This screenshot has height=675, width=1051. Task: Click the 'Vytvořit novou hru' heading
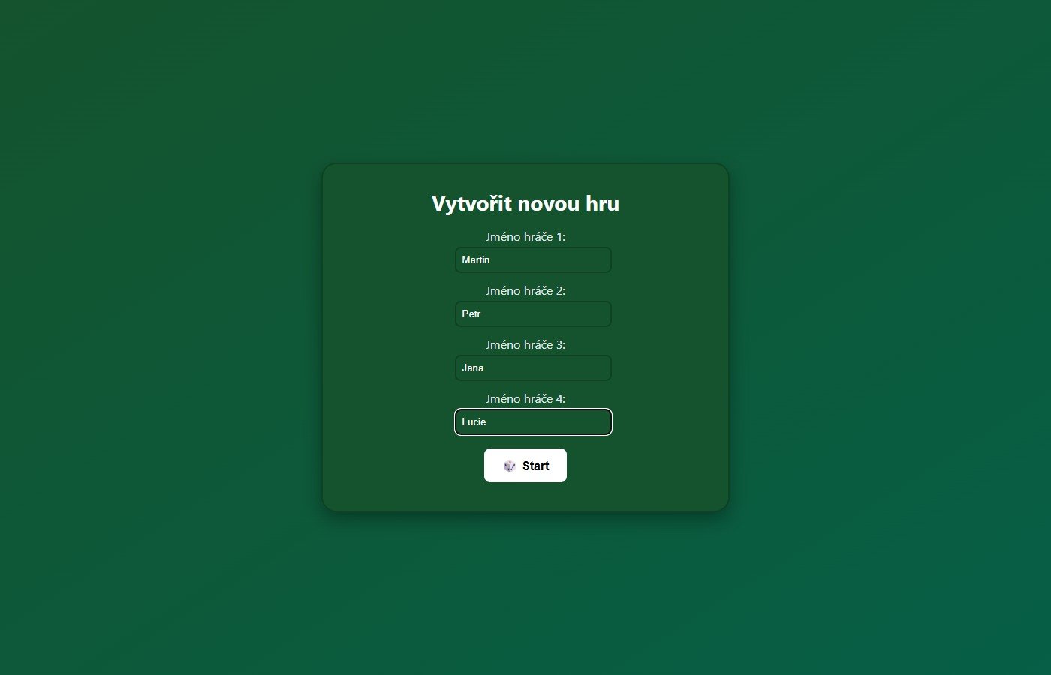525,204
